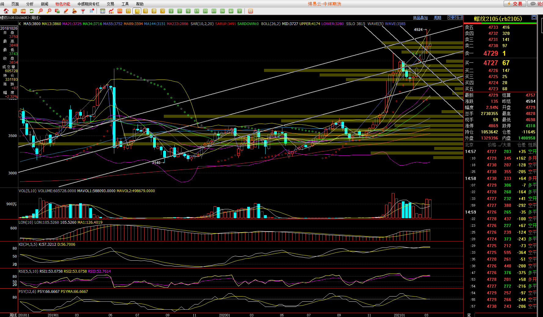Click the 螺纹2105(rb2105) title

pyautogui.click(x=498, y=19)
